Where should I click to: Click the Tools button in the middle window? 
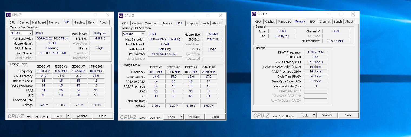pos(171,117)
